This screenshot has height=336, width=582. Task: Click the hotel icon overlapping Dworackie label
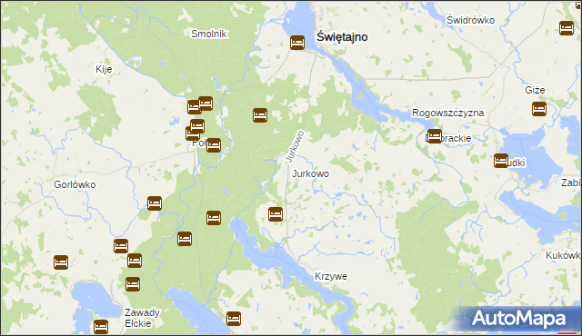(x=435, y=136)
